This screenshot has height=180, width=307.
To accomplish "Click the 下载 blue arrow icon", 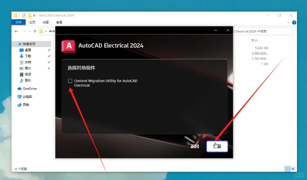I will (21, 56).
